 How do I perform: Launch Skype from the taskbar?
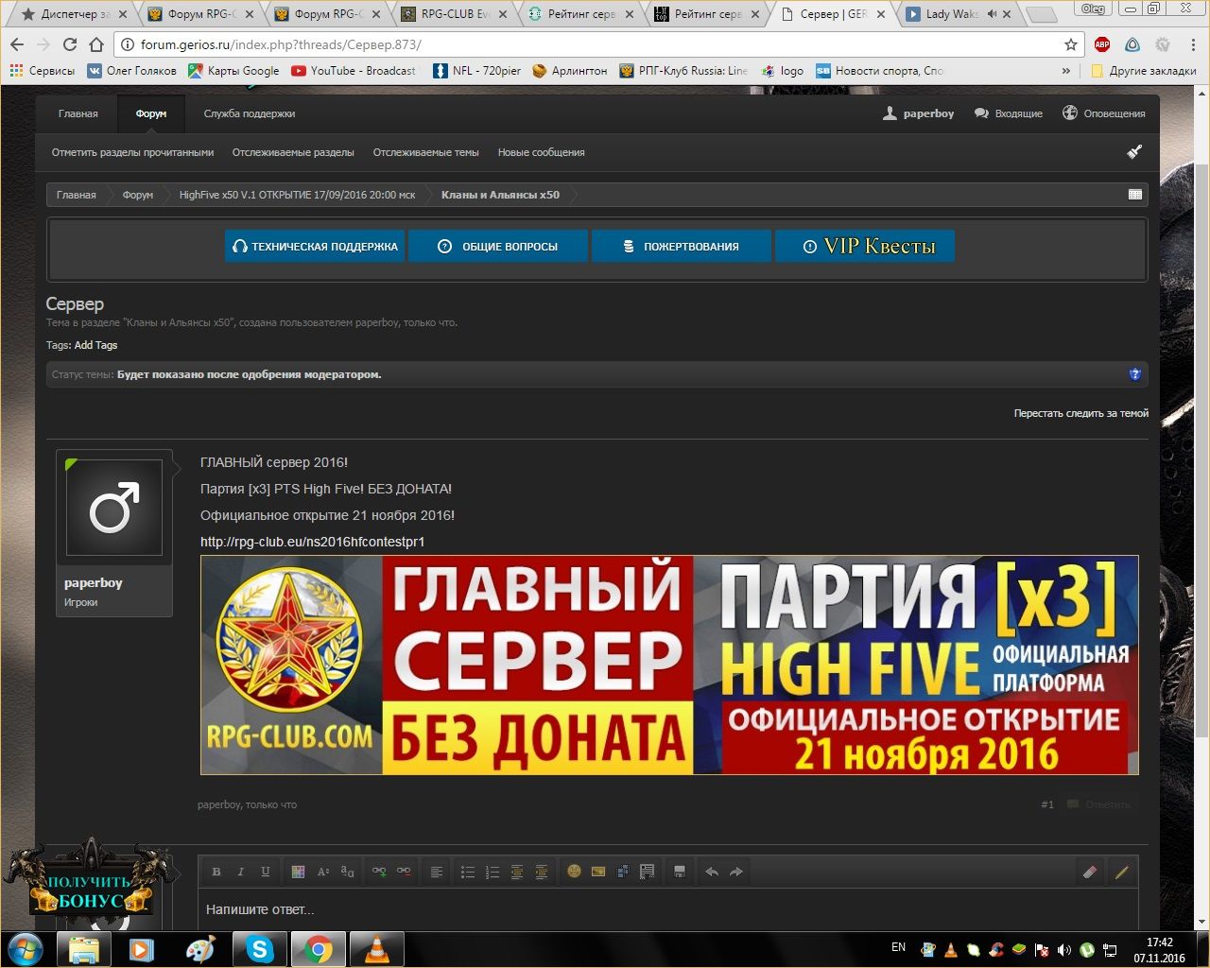click(259, 948)
